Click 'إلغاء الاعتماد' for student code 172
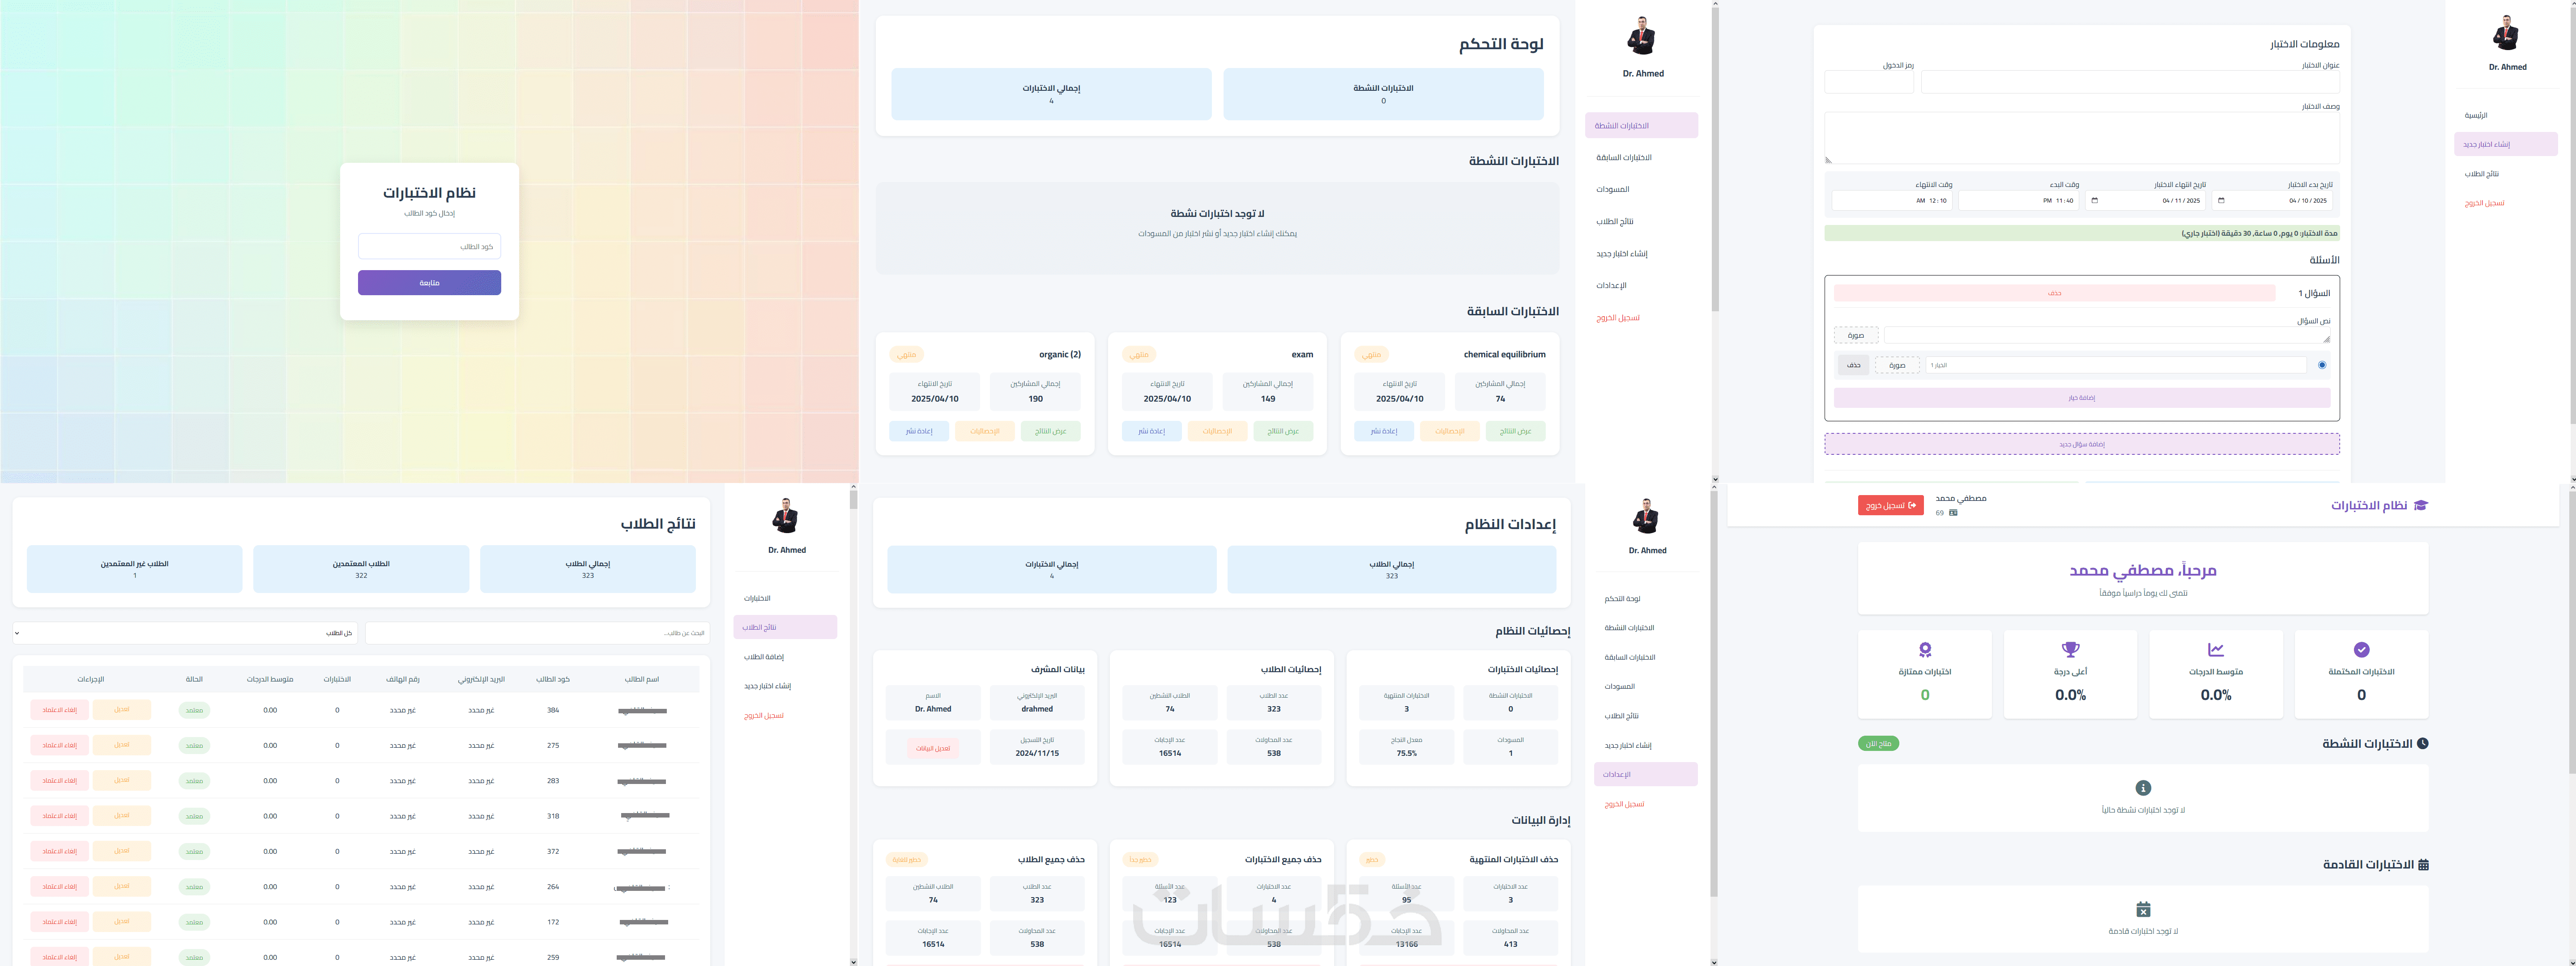 pos(60,922)
